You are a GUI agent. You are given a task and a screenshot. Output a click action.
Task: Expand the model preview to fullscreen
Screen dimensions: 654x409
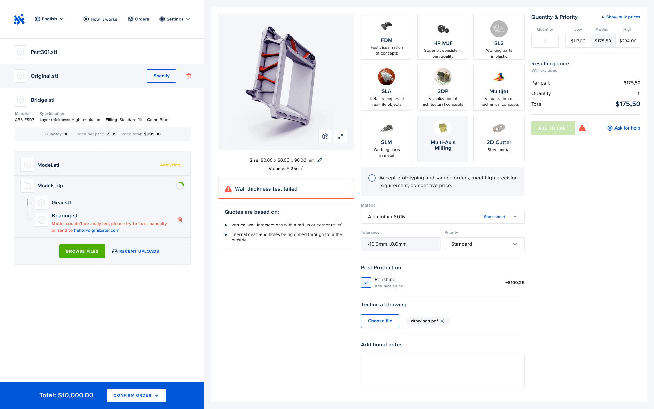pyautogui.click(x=340, y=136)
